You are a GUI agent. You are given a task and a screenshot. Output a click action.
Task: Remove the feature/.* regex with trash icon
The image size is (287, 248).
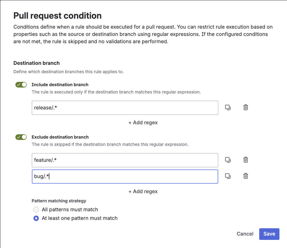[246, 160]
